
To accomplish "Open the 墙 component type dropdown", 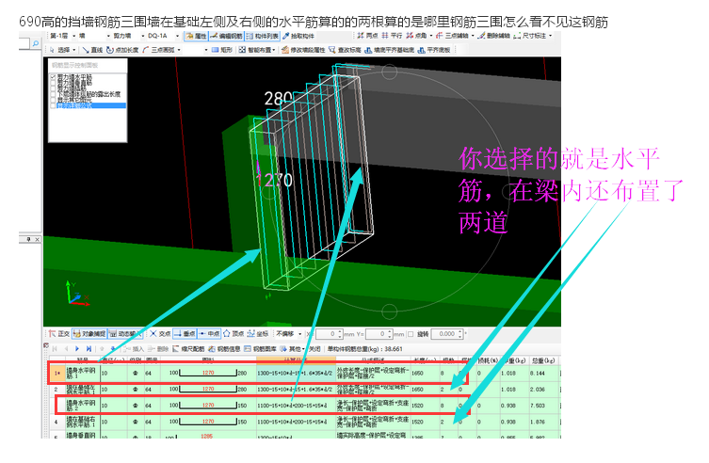I will point(108,36).
